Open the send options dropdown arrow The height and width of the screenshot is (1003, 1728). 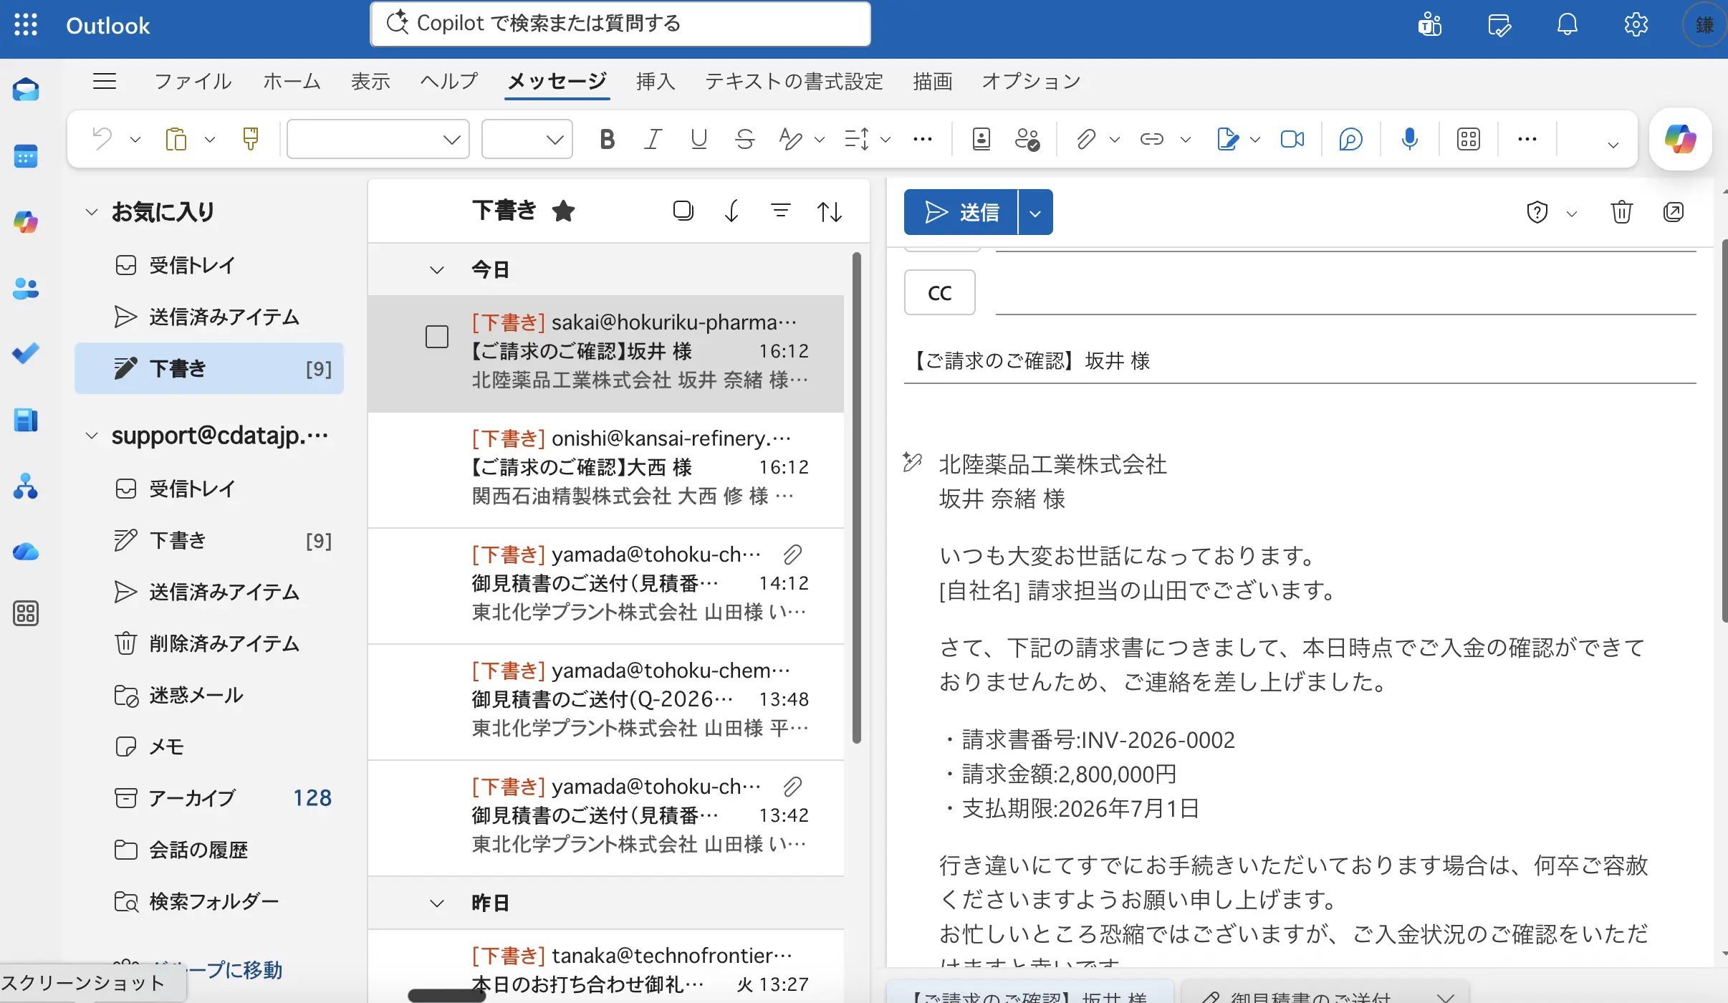point(1035,212)
